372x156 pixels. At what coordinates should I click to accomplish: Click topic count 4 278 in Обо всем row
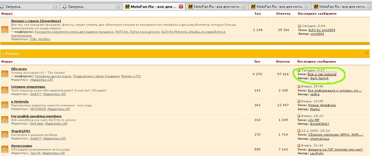(257, 74)
